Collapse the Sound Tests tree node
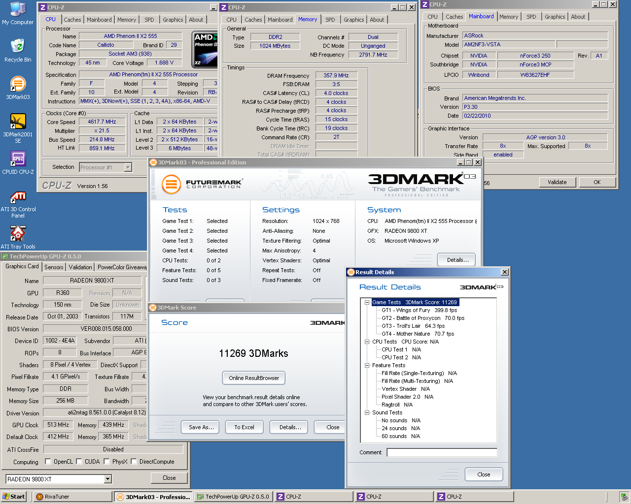This screenshot has height=504, width=631. (x=367, y=412)
